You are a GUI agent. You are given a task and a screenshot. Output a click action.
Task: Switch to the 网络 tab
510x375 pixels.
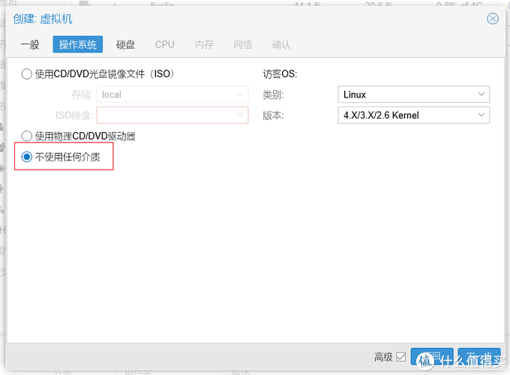pyautogui.click(x=243, y=44)
